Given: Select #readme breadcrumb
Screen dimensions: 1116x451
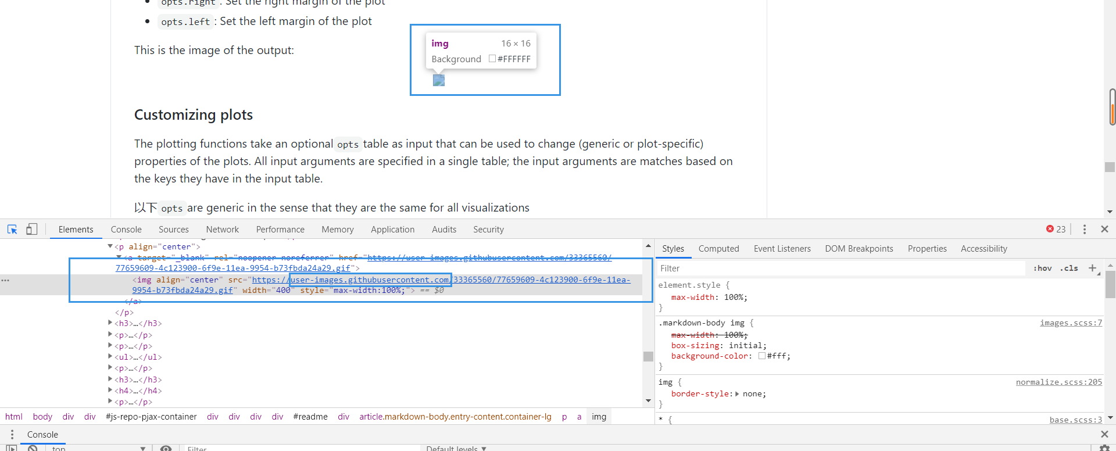Looking at the screenshot, I should (x=310, y=417).
